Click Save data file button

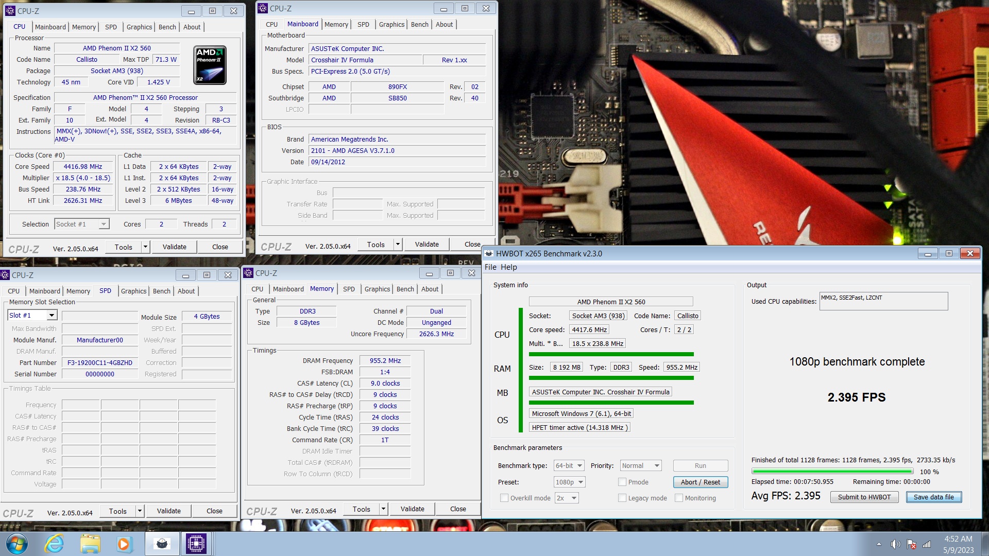point(933,497)
